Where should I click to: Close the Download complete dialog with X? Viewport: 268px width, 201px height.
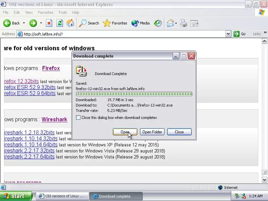[x=191, y=56]
